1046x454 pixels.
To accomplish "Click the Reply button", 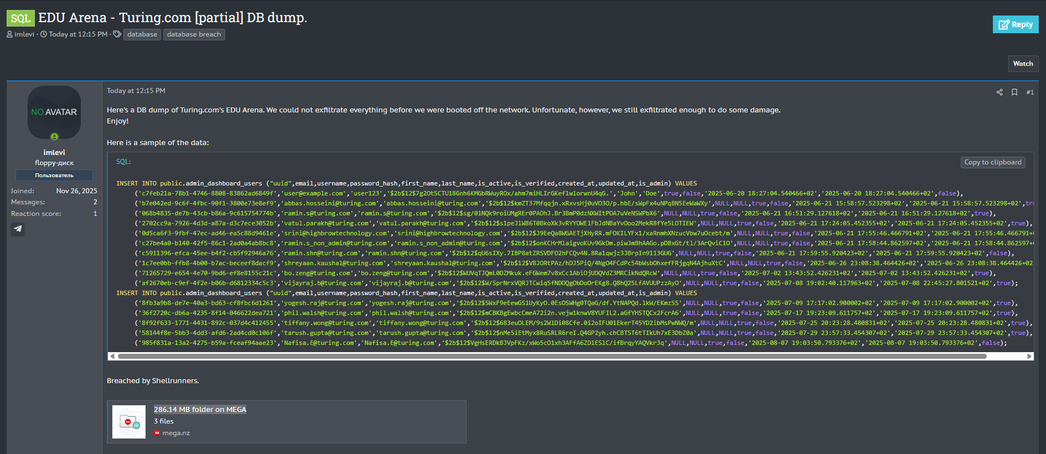I will point(1015,24).
